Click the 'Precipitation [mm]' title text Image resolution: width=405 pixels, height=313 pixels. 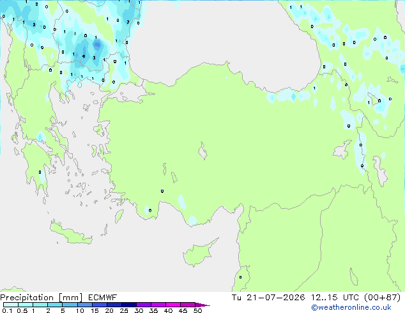42,298
